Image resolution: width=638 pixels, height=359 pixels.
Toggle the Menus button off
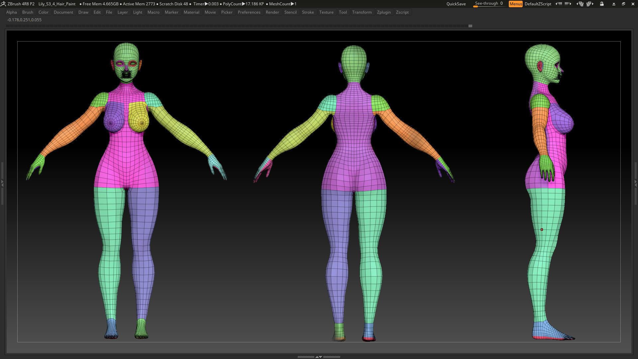pyautogui.click(x=516, y=4)
